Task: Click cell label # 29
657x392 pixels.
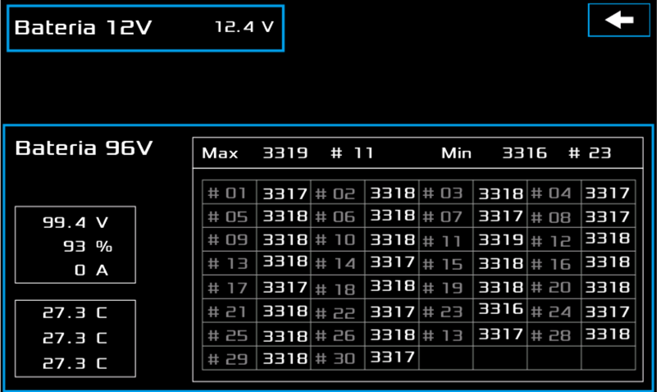Action: coord(227,359)
